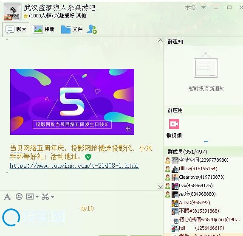Image resolution: width=243 pixels, height=236 pixels.
Task: Open the emoji smiley picker
Action: pyautogui.click(x=19, y=197)
